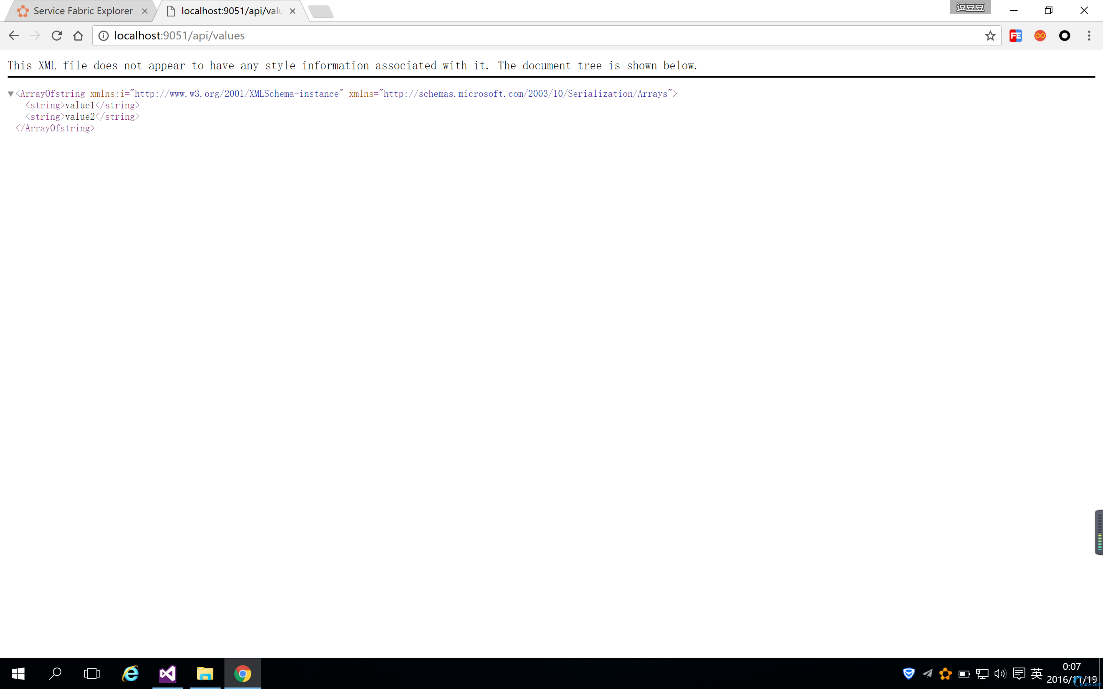
Task: Switch to Service Fabric Explorer tab
Action: point(82,11)
